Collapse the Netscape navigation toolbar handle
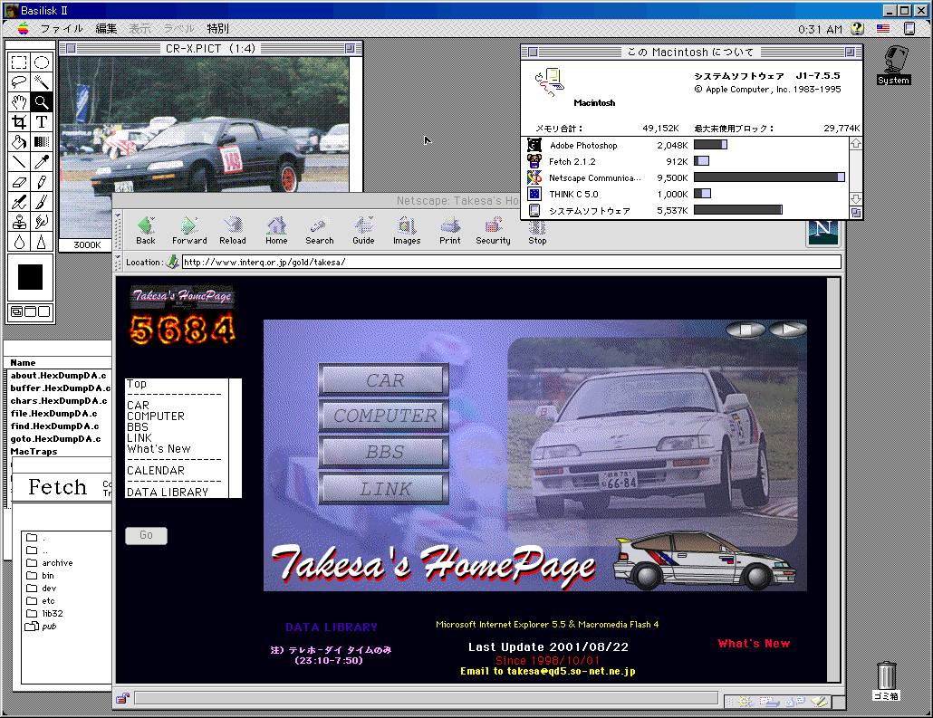933x718 pixels. tap(118, 231)
